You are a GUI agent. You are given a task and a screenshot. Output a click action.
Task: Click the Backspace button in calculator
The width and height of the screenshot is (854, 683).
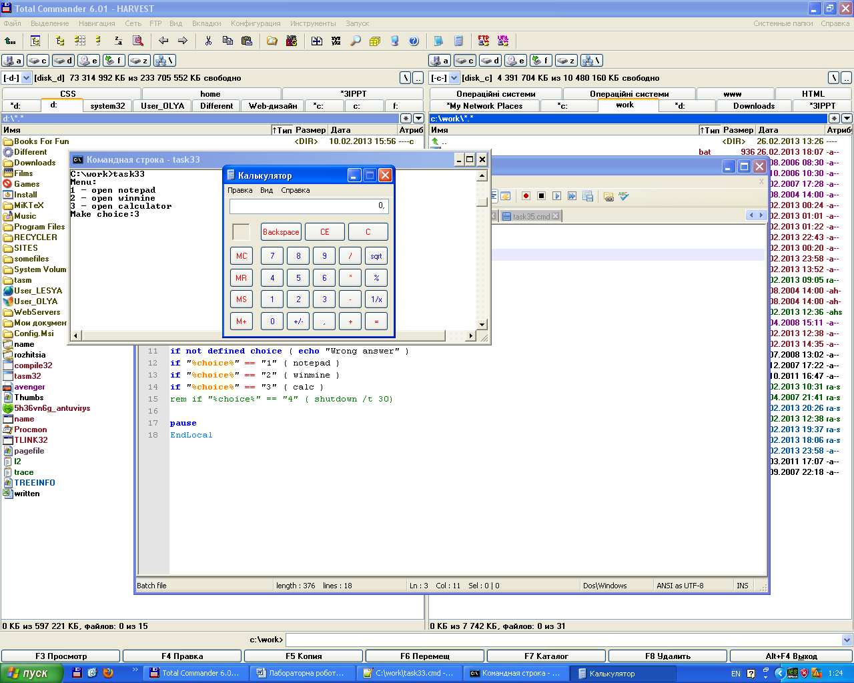click(281, 232)
